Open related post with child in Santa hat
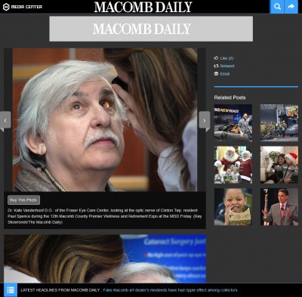This screenshot has width=302, height=297. point(279,165)
